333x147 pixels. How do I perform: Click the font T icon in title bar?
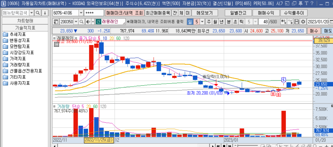(306, 3)
